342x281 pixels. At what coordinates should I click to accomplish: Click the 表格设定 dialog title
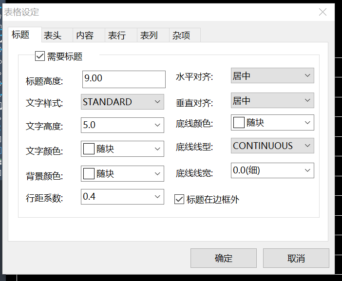[x=21, y=12]
